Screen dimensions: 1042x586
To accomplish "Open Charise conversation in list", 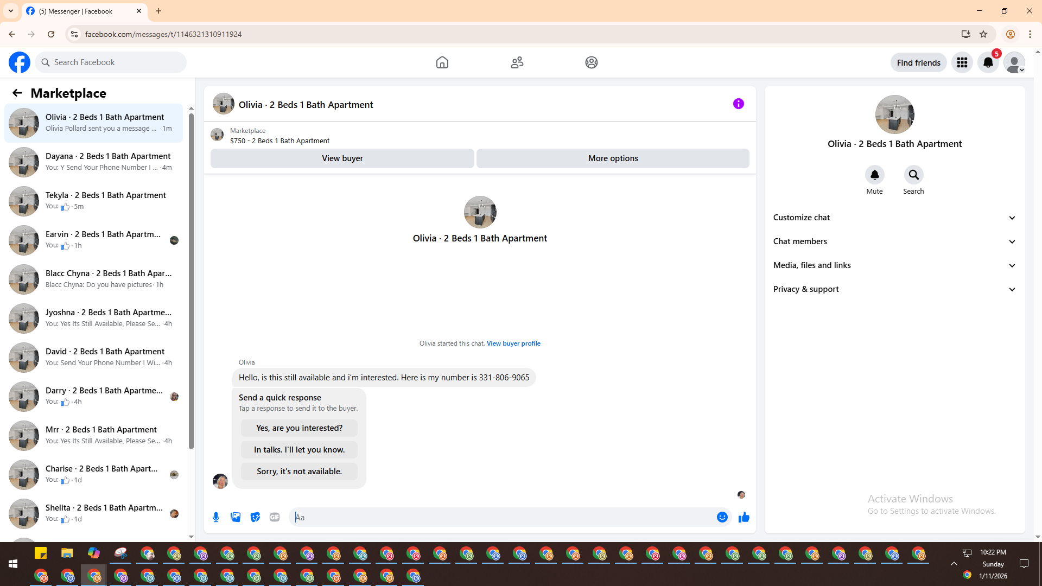I will 93,475.
